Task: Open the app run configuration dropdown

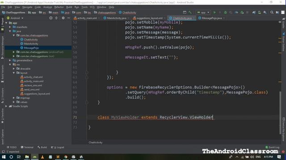Action: click(203, 12)
